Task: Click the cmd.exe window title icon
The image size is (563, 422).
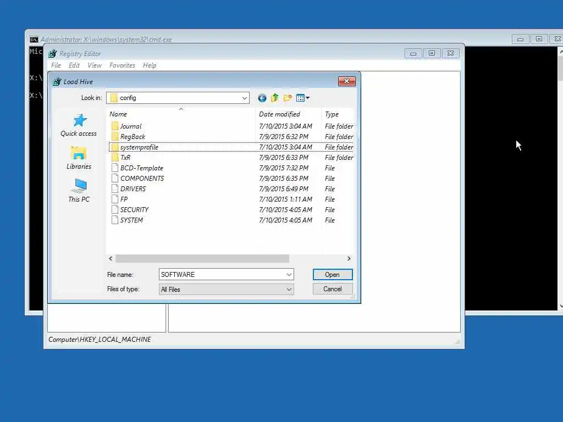Action: click(x=34, y=39)
